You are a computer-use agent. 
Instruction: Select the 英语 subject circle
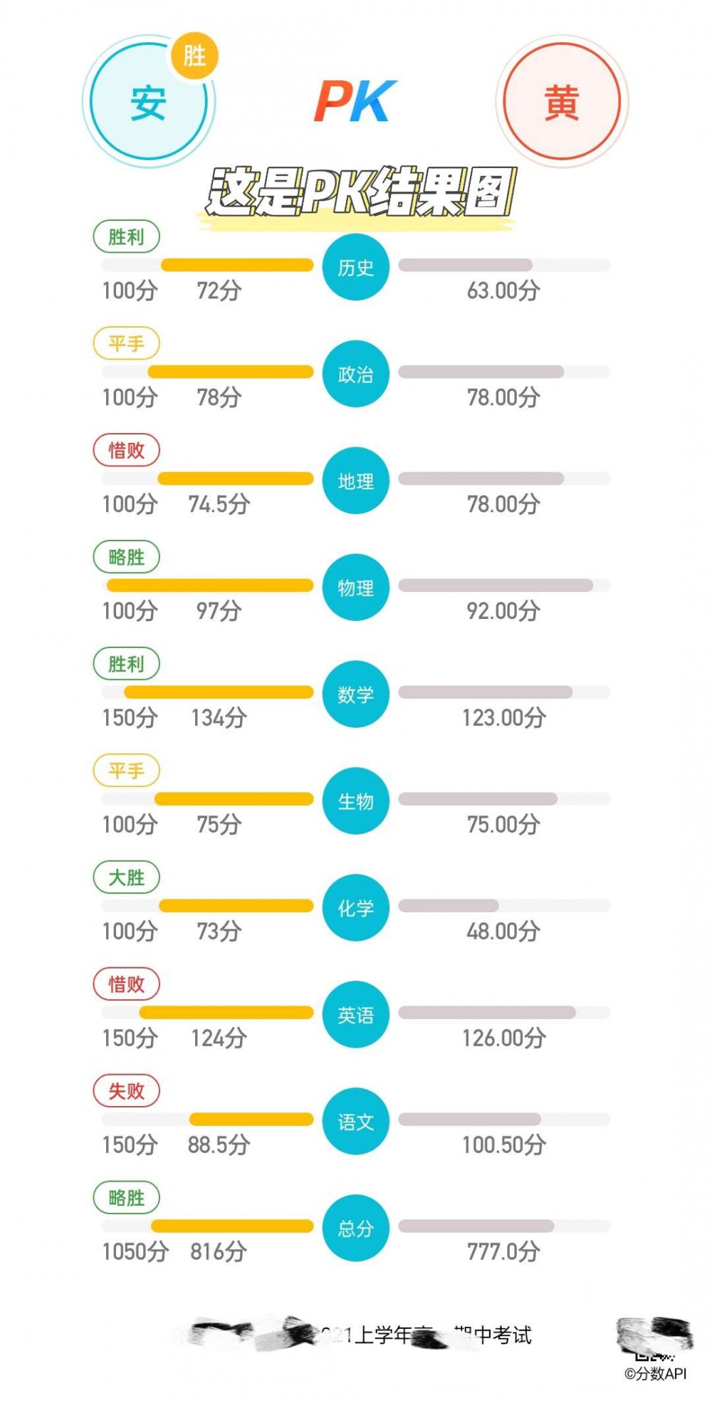coord(355,1016)
